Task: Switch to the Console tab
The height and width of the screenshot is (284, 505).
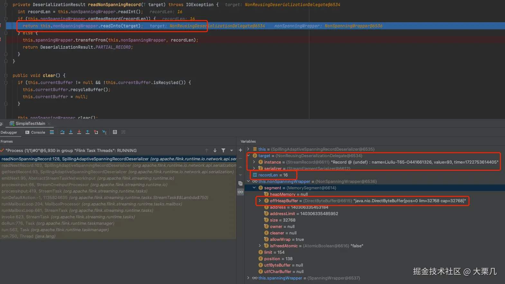Action: coord(35,132)
